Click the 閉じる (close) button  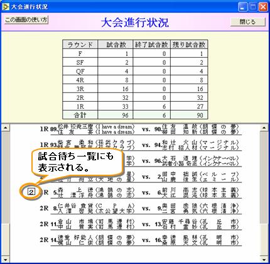(x=248, y=22)
